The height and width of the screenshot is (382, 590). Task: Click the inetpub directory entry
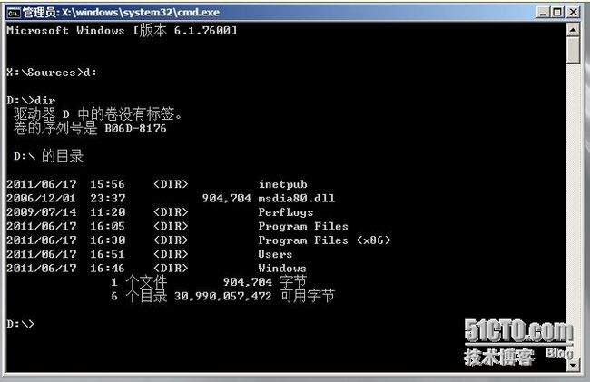(x=283, y=184)
